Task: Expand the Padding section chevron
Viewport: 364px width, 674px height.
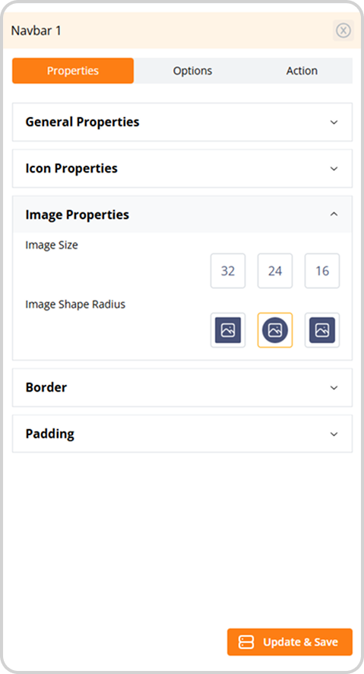Action: pos(334,434)
